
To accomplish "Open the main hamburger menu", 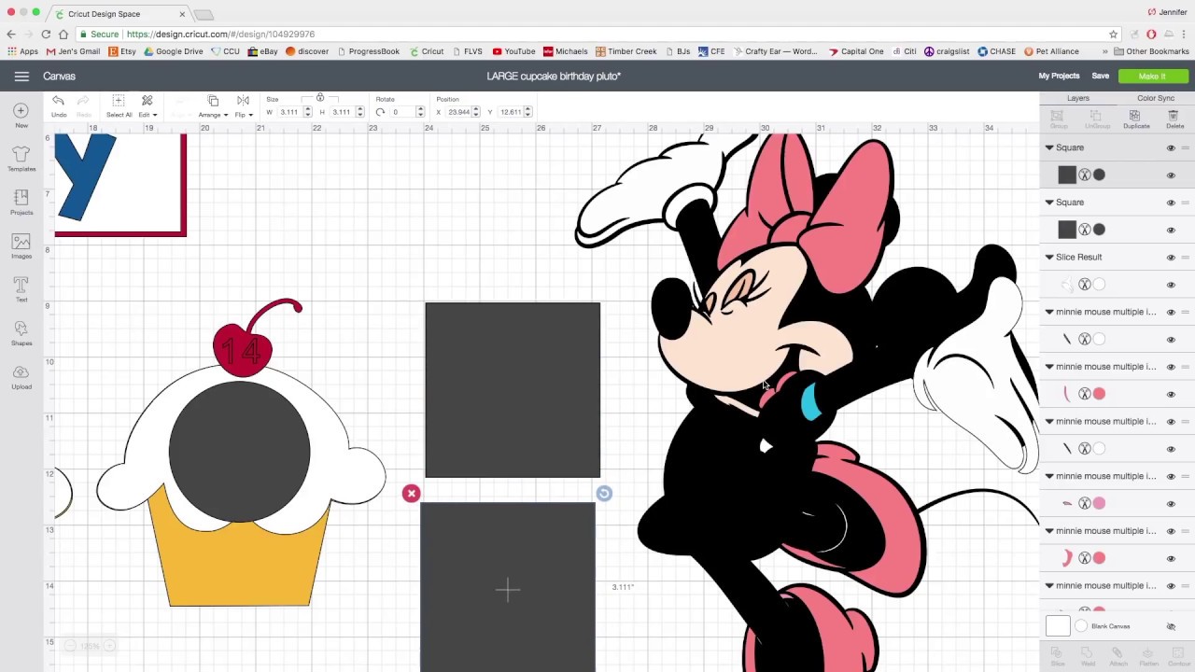I will pos(21,77).
